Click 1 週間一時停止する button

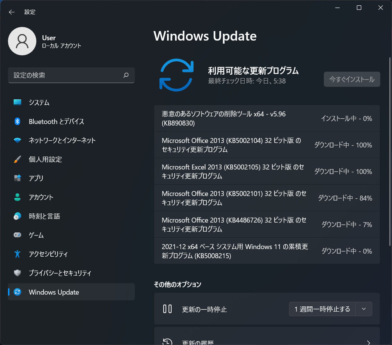point(322,309)
